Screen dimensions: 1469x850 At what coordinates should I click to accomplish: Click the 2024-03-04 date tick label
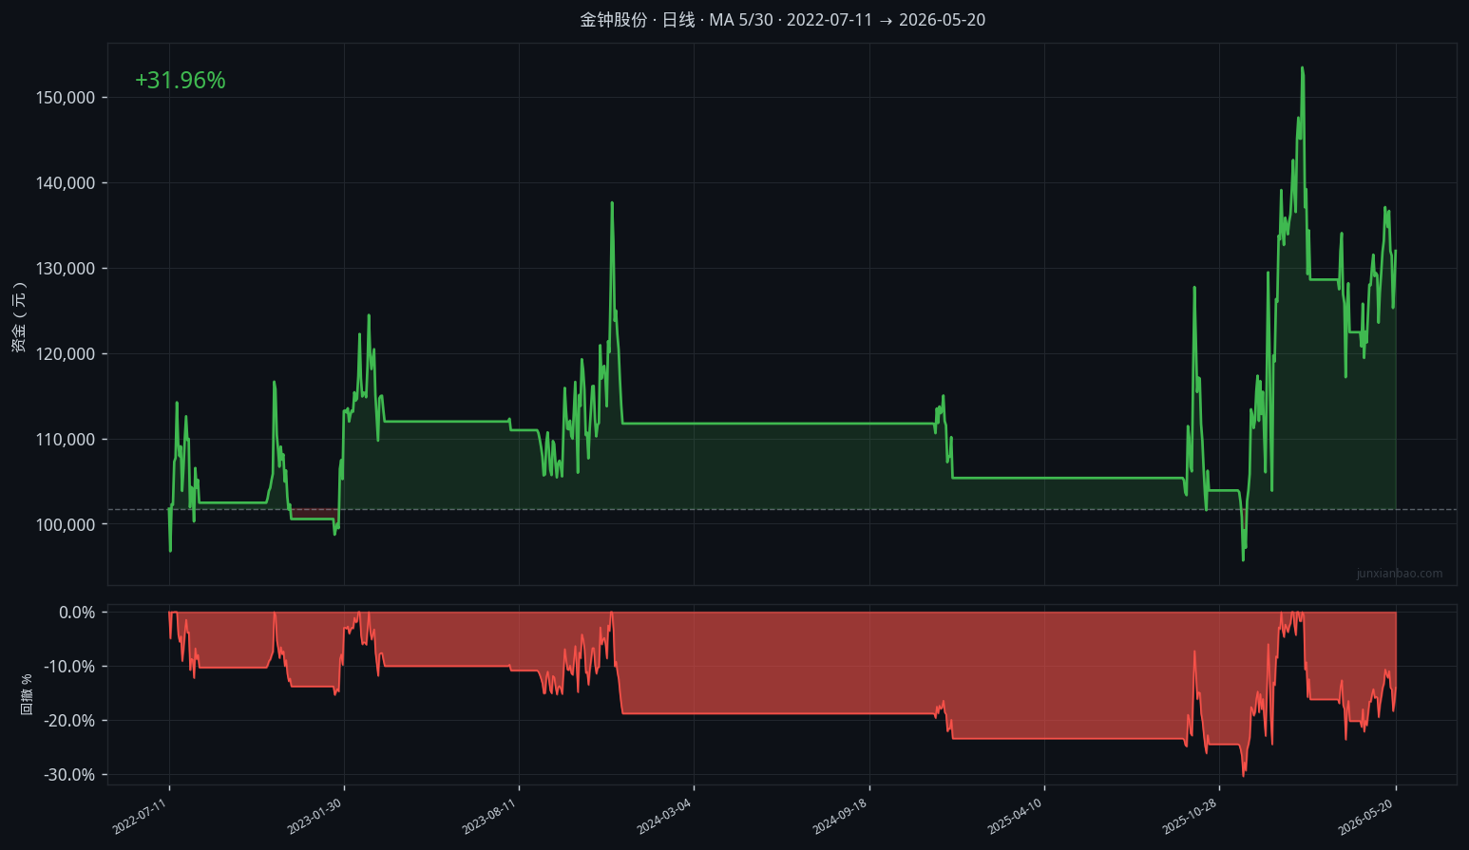664,817
